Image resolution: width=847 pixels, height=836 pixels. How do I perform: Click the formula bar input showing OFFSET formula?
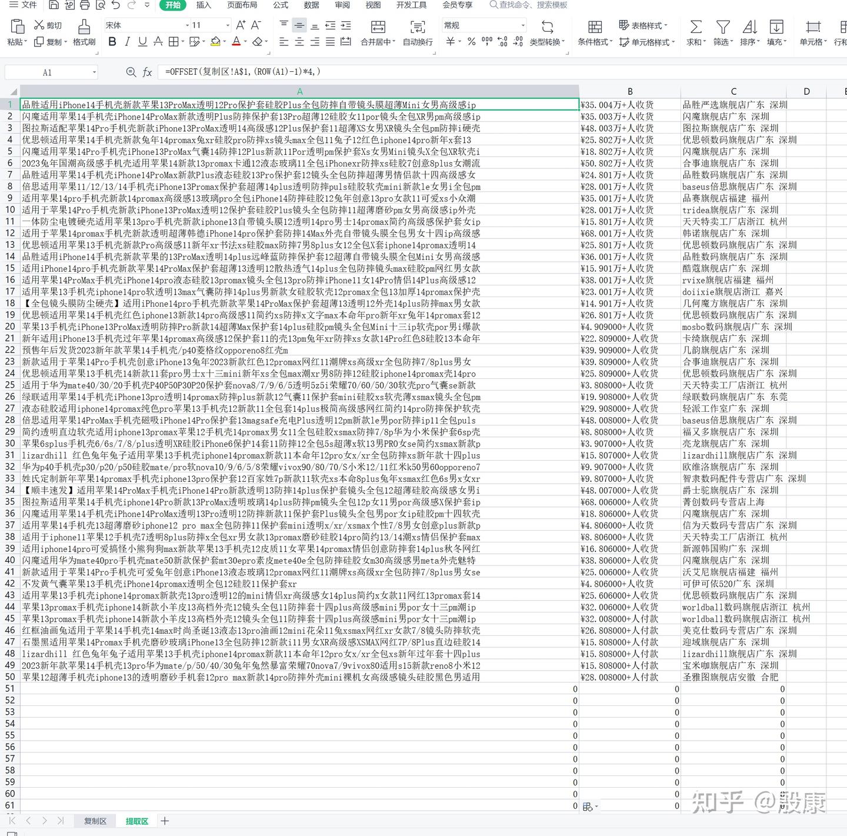[x=503, y=72]
